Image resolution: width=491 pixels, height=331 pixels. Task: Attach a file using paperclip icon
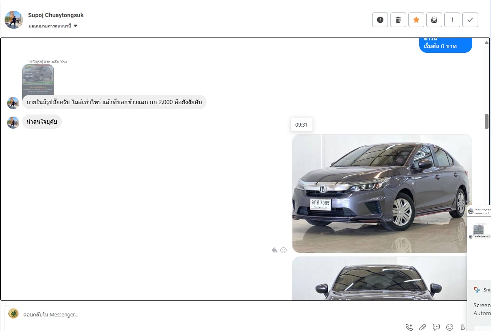[x=423, y=327]
